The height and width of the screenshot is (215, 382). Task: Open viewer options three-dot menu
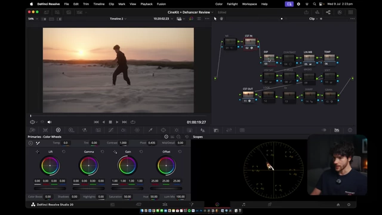[x=207, y=19]
